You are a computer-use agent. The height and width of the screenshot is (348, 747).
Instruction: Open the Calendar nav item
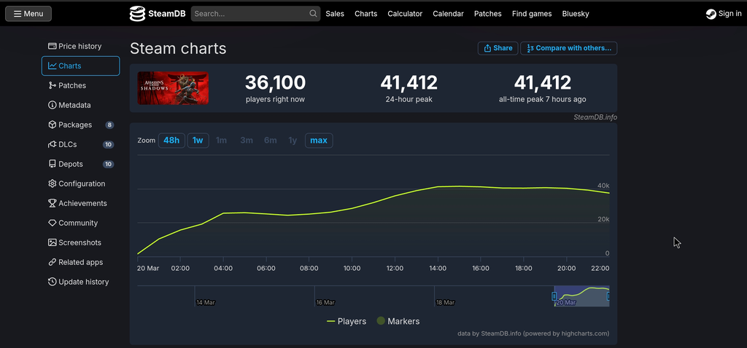[x=449, y=14]
